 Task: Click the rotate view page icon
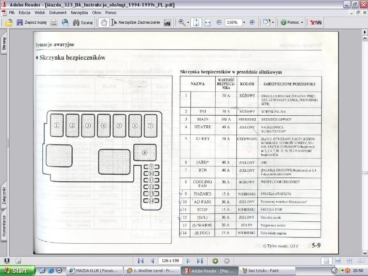tap(267, 23)
